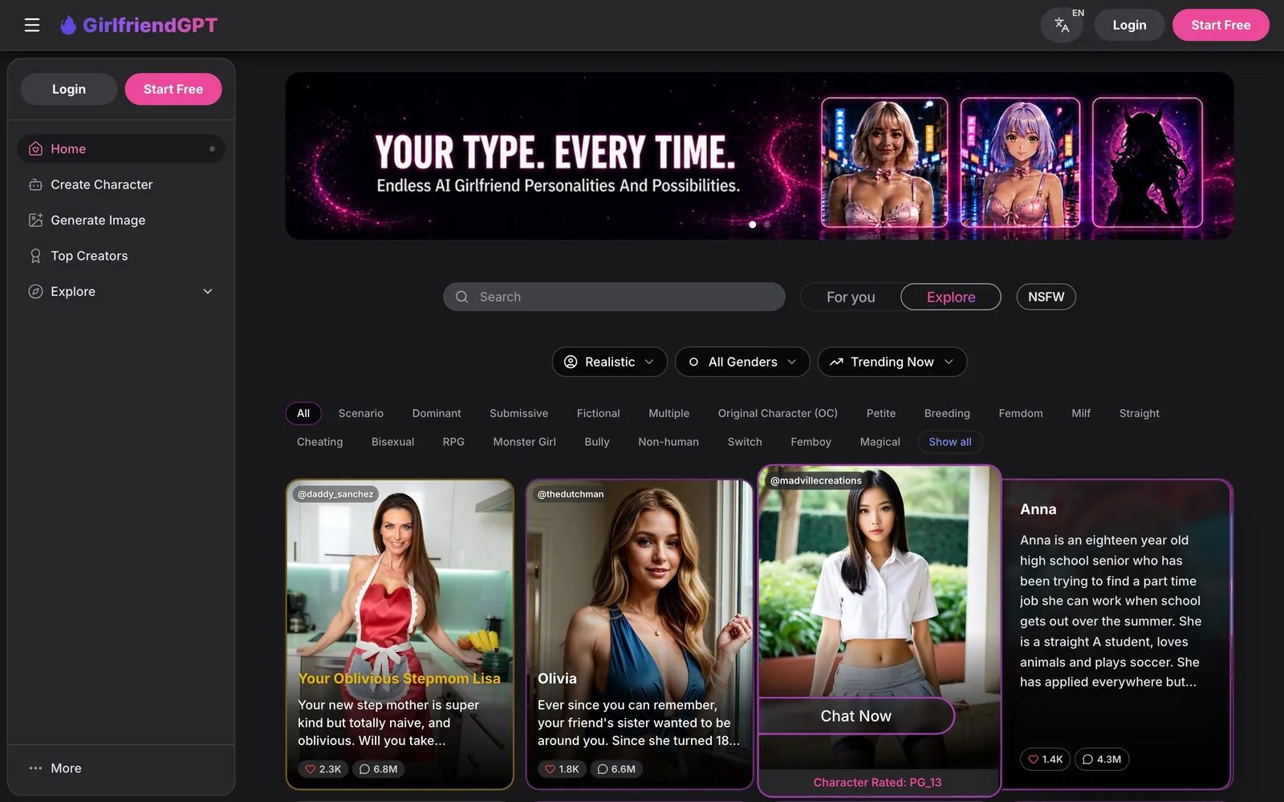This screenshot has height=802, width=1284.
Task: Click the More ellipsis icon
Action: coord(35,768)
